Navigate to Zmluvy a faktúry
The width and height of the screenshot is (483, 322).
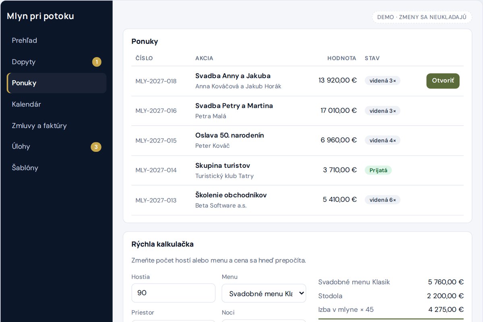pyautogui.click(x=56, y=126)
